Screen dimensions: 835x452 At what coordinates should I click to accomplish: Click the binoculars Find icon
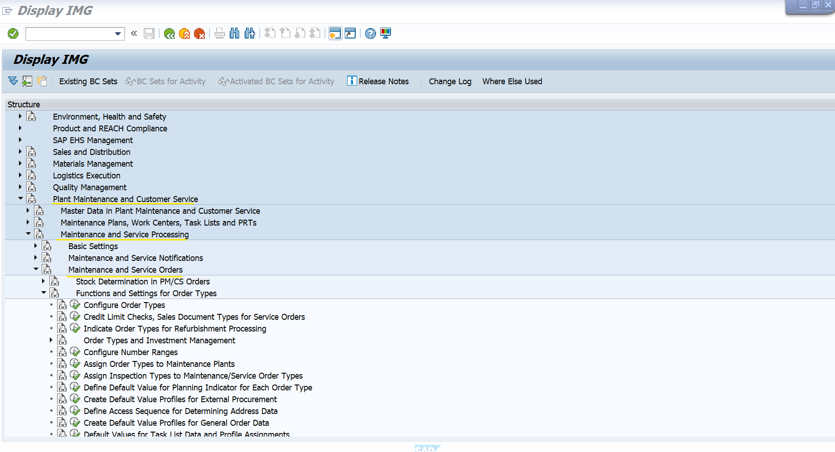pyautogui.click(x=234, y=34)
